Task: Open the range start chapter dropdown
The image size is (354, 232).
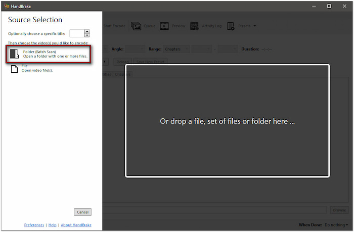Action: (202, 49)
